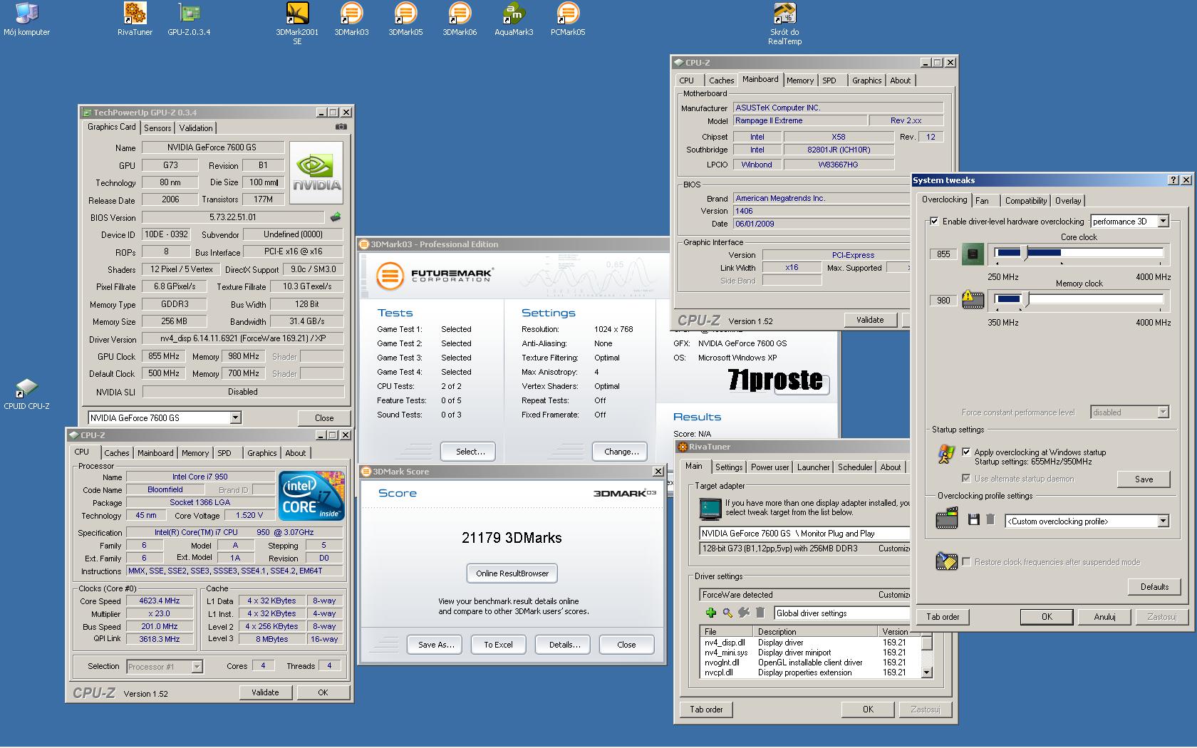Click the memory clock 980 value field
Viewport: 1197px width, 748px height.
coord(943,301)
